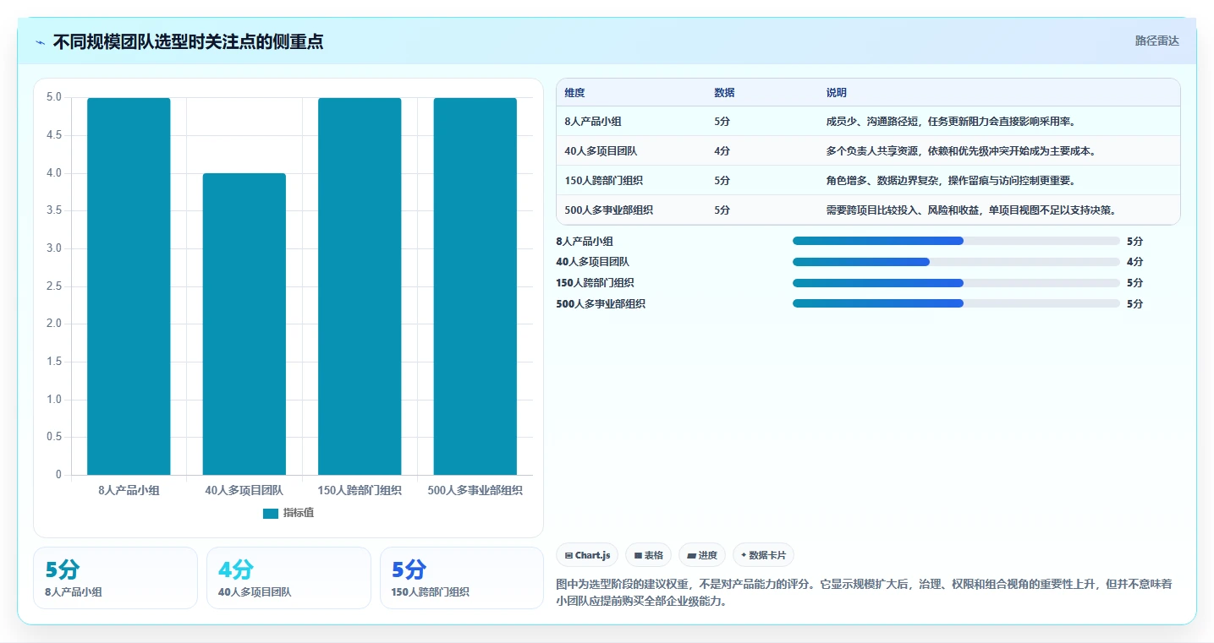Click the 500人多事业部组织 bar in the chart
Viewport: 1214px width, 643px height.
[x=475, y=286]
